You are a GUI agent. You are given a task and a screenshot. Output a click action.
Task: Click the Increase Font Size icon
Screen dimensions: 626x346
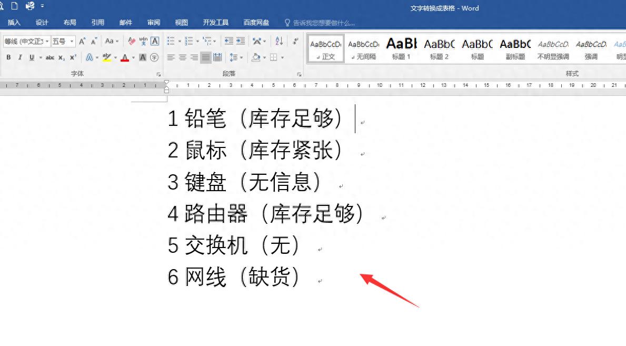pyautogui.click(x=82, y=41)
